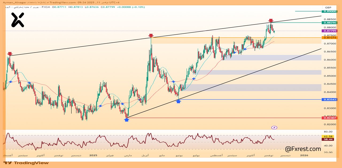Click the orange 0.87374 price label
342x168 pixels.
click(x=330, y=38)
